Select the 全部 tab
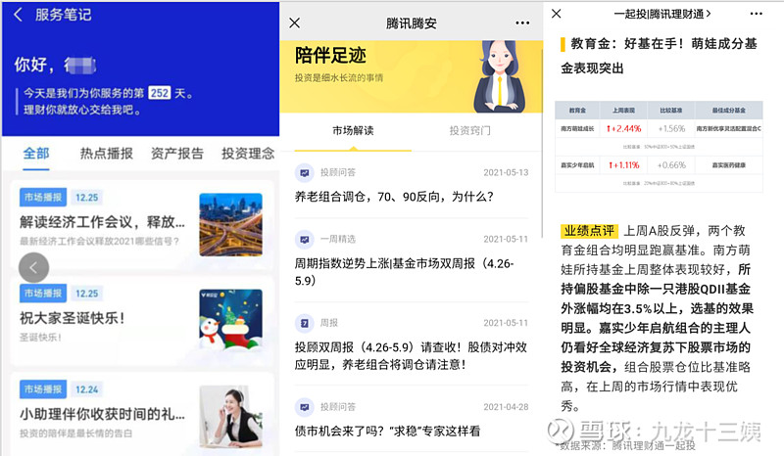Screen dimensions: 784x456 (36, 154)
